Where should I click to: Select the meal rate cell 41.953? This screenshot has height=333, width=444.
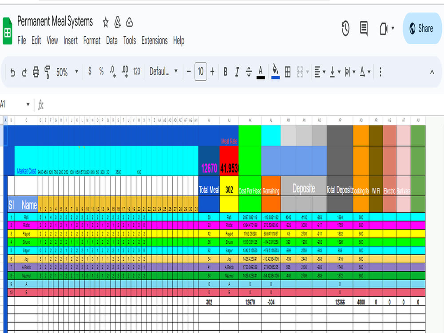[x=229, y=161]
